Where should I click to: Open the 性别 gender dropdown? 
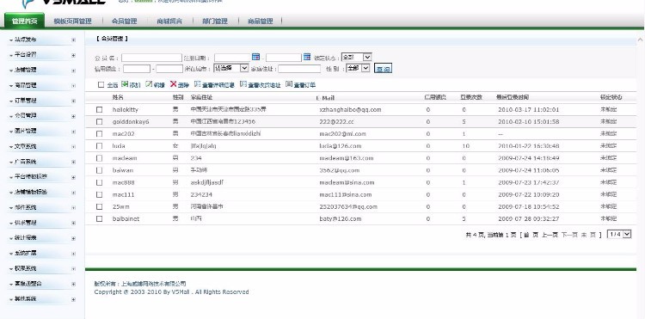click(358, 68)
